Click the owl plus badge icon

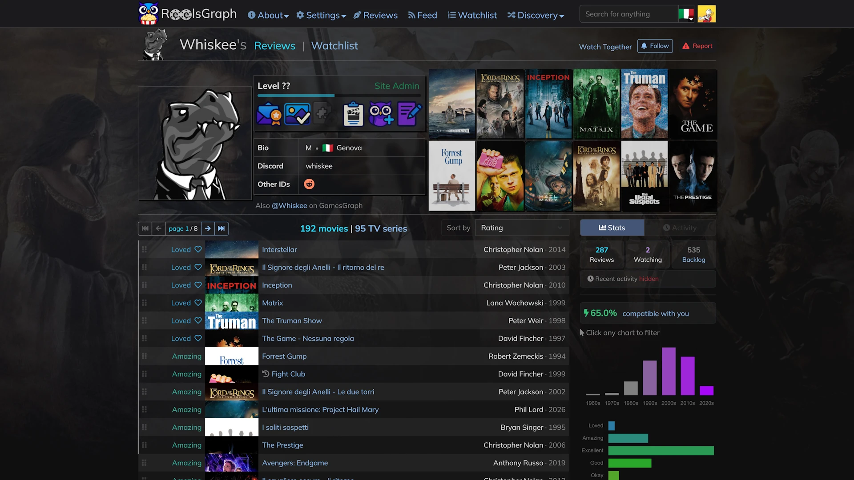[381, 114]
